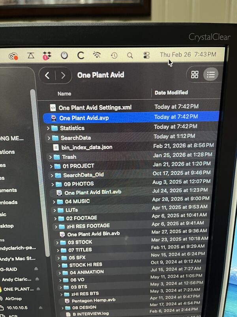Sort files by Date Modified column

tap(171, 93)
